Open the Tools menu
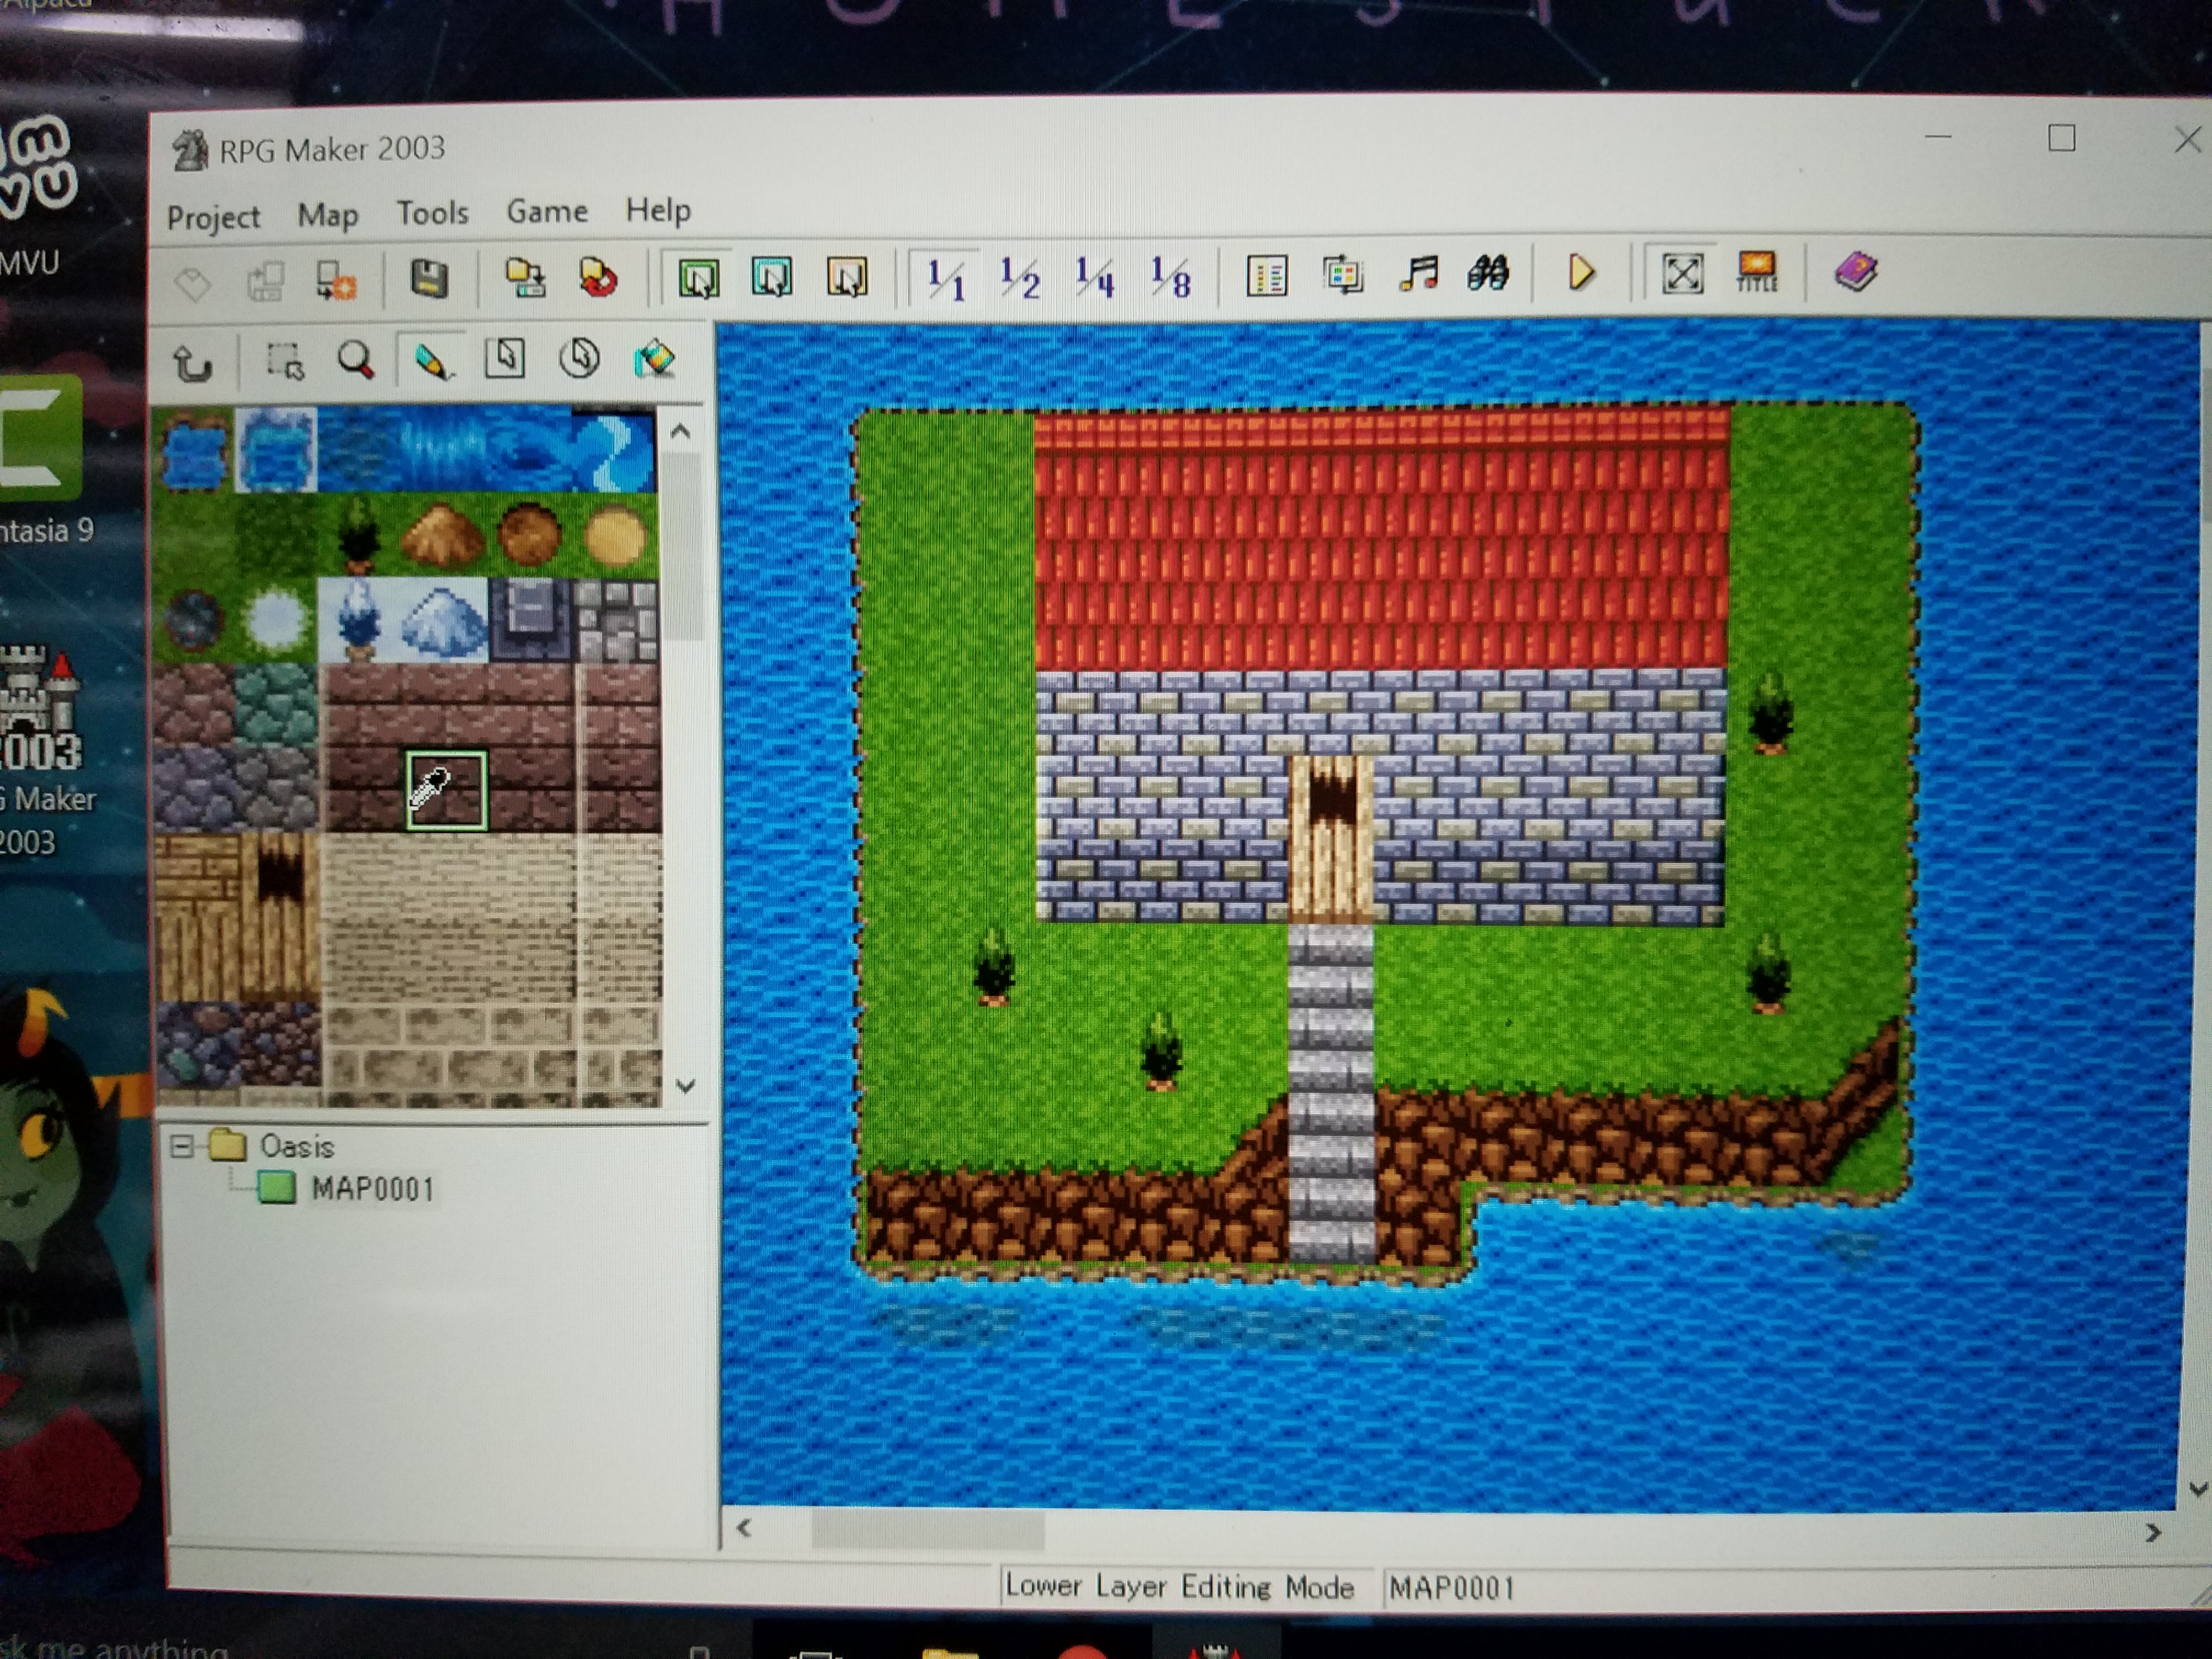This screenshot has height=1659, width=2212. (x=432, y=213)
